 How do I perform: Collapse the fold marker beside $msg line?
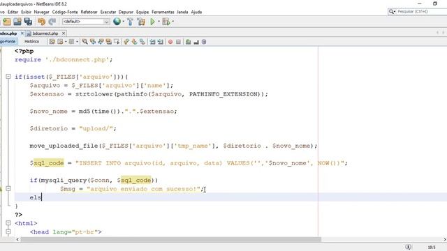(x=8, y=189)
